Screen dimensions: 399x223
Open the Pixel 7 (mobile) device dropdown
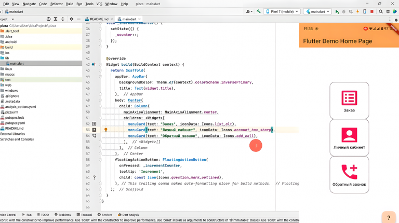(283, 11)
